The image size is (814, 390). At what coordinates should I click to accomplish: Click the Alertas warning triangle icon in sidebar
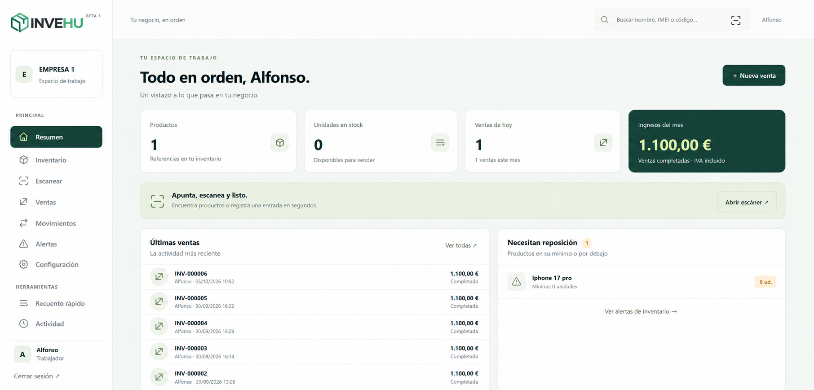(x=24, y=244)
